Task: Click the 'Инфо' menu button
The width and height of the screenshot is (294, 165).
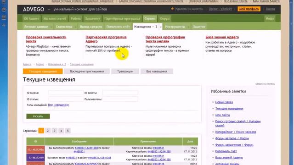Action: click(270, 19)
